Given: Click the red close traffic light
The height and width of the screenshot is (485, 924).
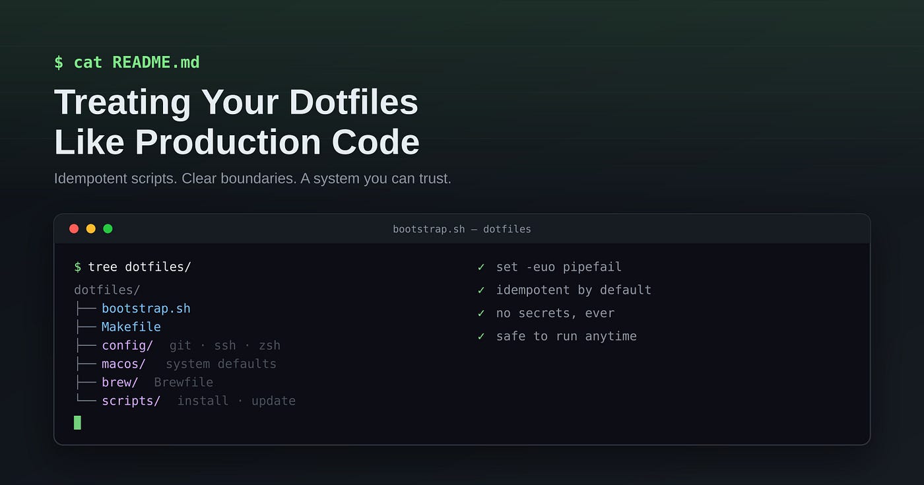Looking at the screenshot, I should point(74,229).
